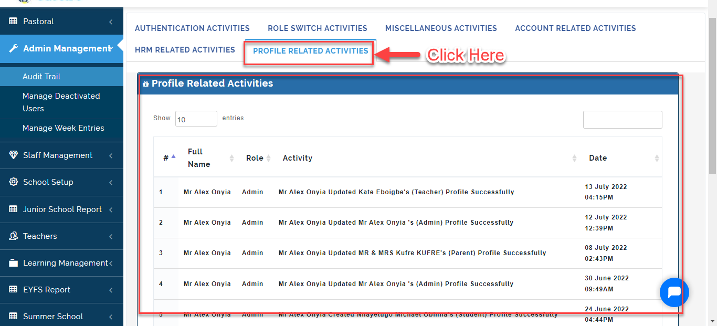This screenshot has height=326, width=717.
Task: Click the Role column header
Action: (x=255, y=158)
